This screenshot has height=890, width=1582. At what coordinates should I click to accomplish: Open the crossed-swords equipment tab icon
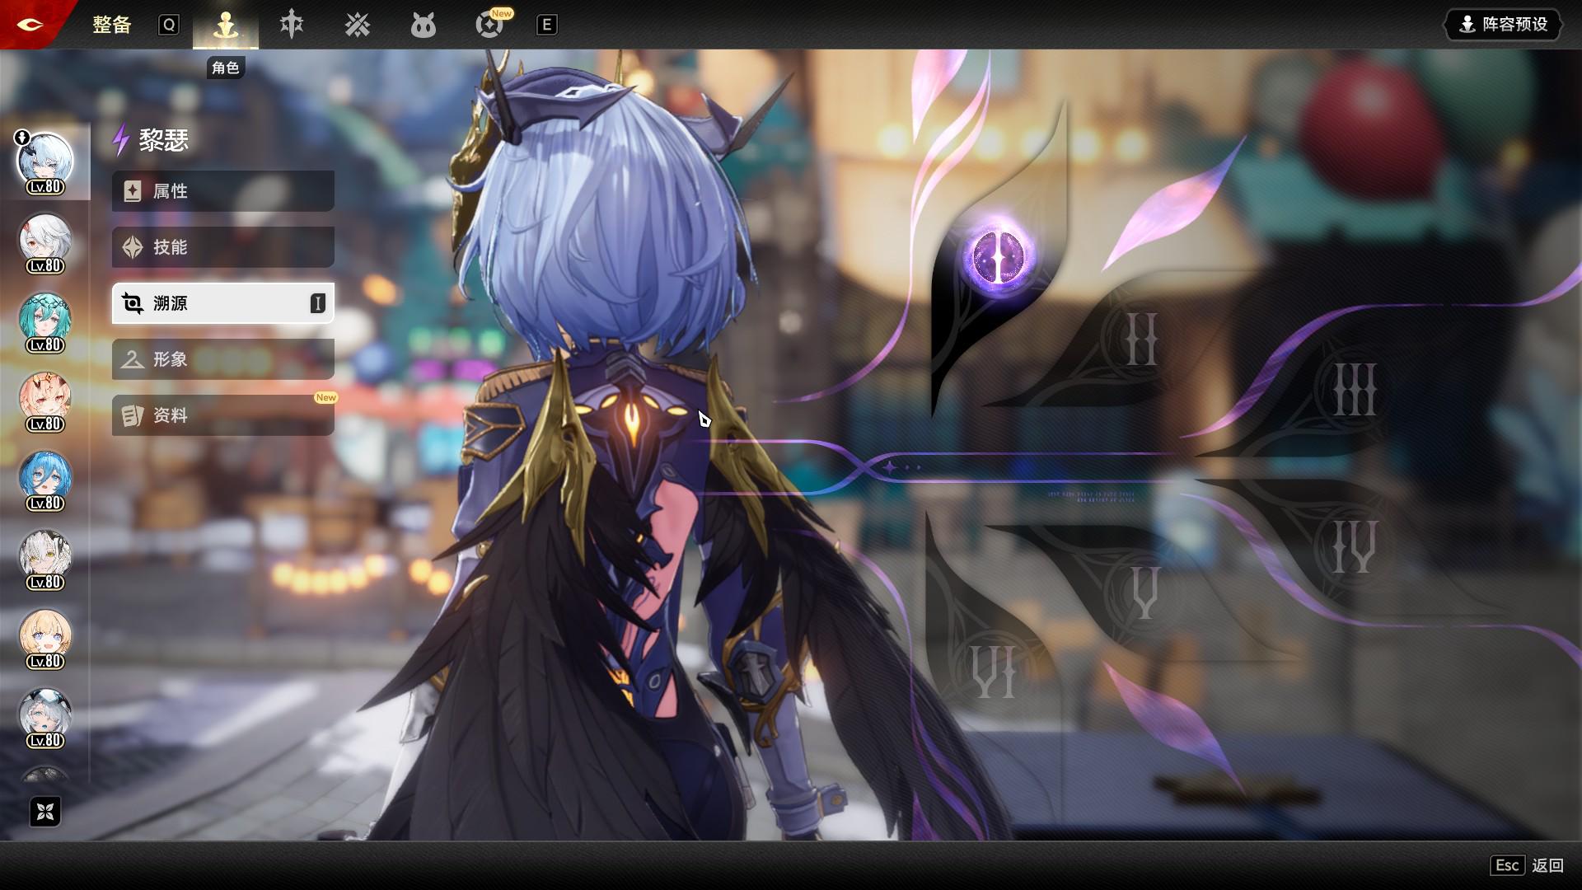(358, 25)
